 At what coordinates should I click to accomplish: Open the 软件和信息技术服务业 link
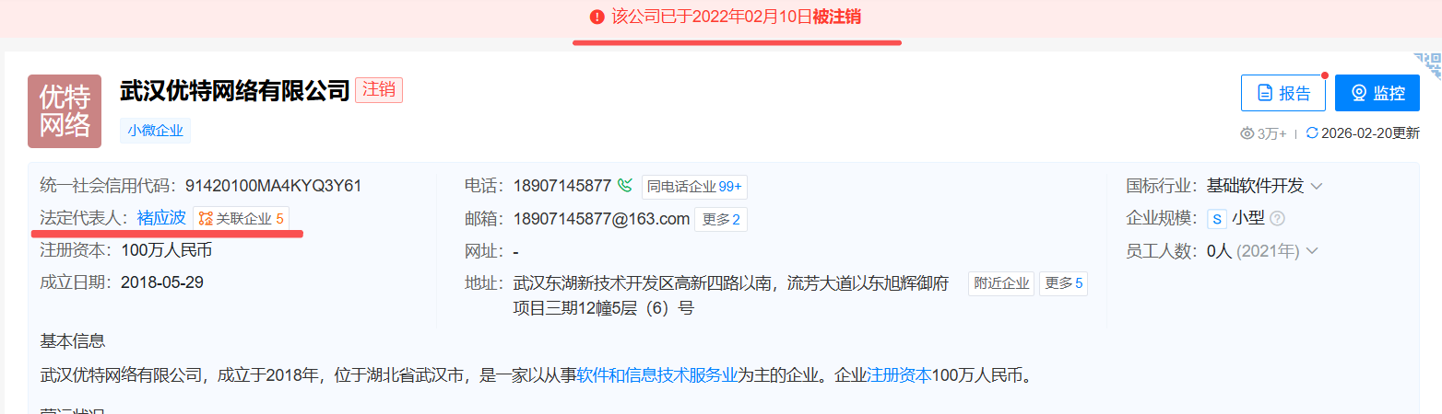pos(657,375)
